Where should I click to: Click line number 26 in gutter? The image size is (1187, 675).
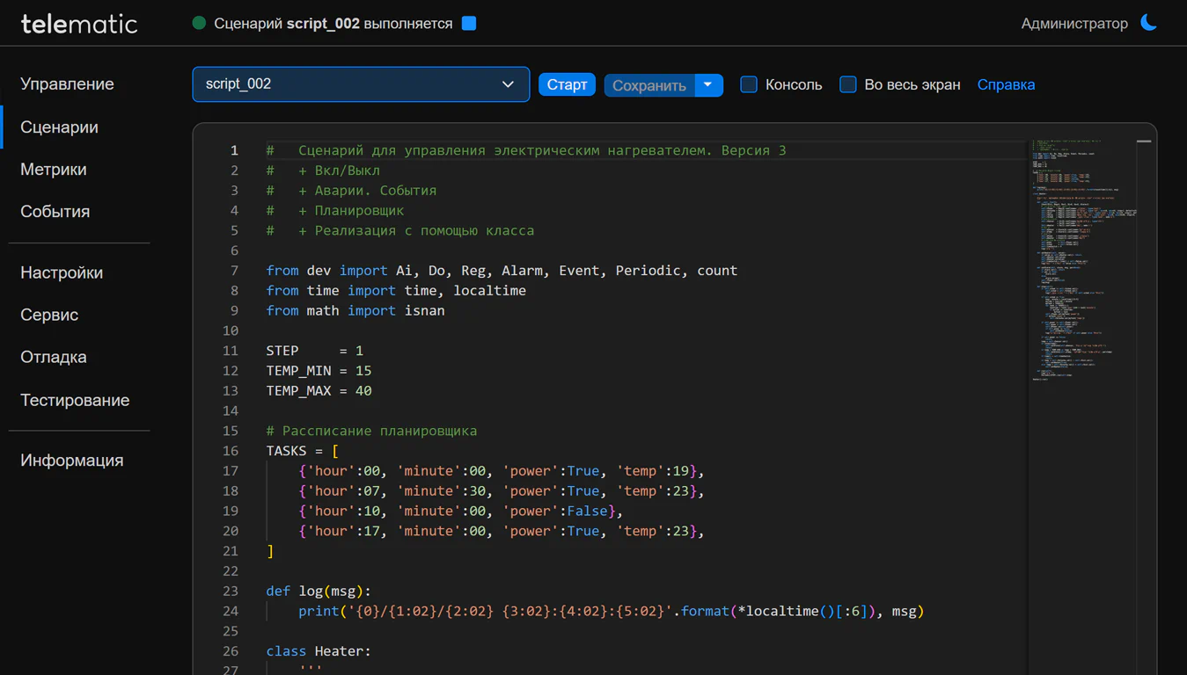pos(231,651)
